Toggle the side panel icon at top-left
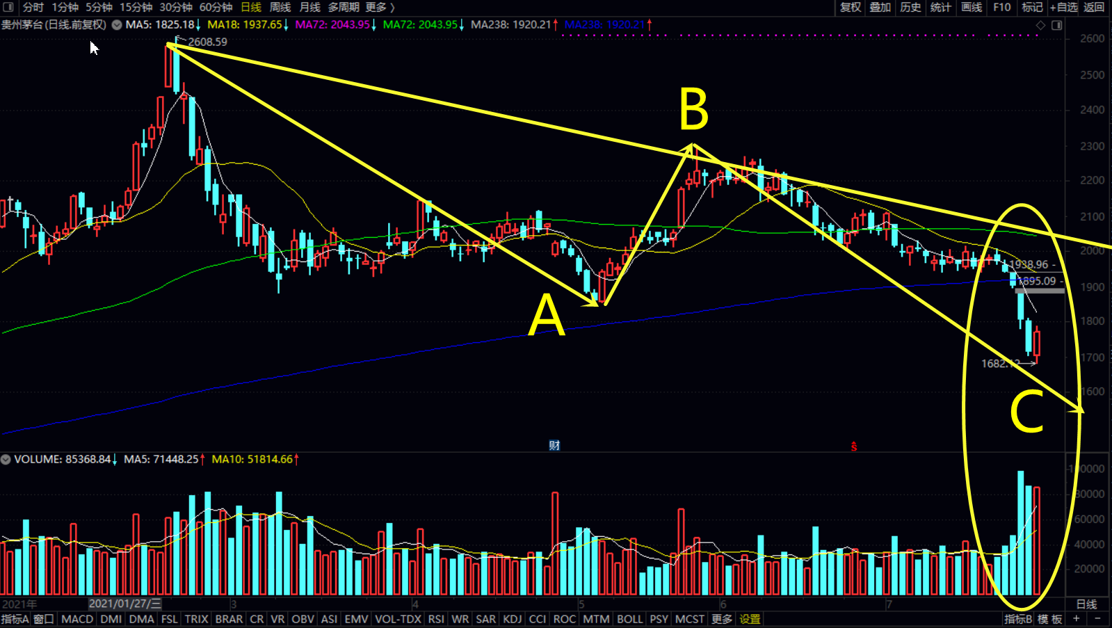 coord(8,7)
